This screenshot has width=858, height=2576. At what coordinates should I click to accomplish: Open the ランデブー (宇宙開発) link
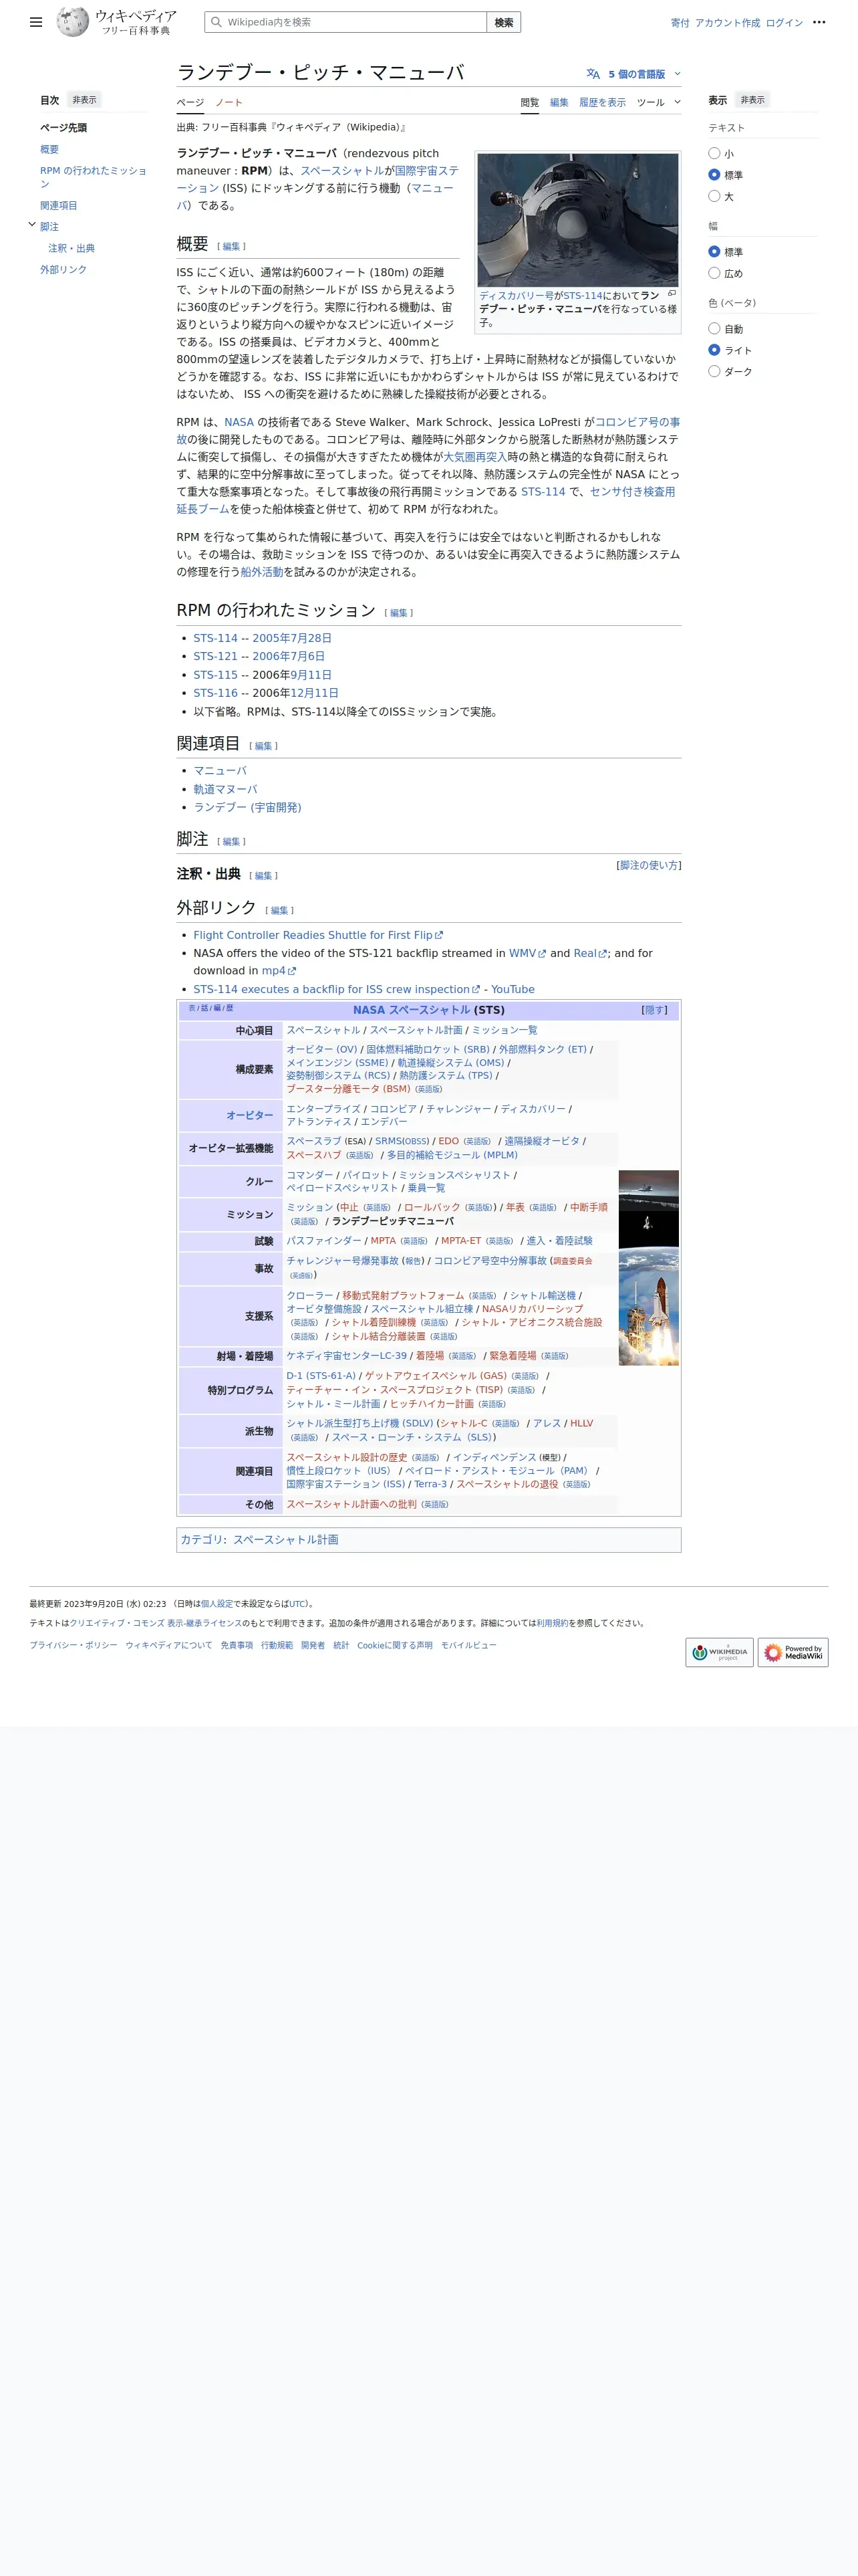click(x=248, y=807)
